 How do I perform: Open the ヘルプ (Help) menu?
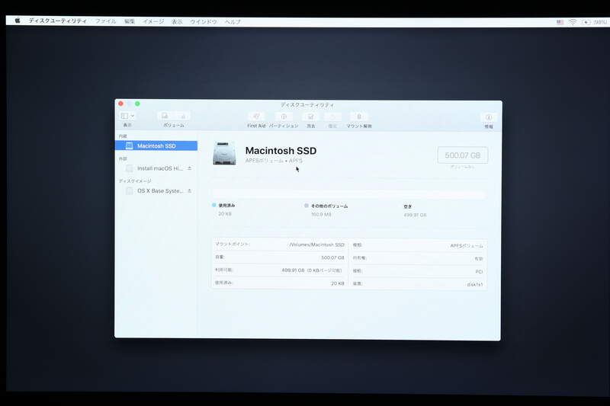click(233, 22)
